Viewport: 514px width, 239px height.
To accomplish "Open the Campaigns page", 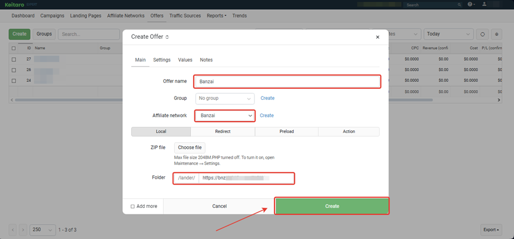I will tap(52, 16).
